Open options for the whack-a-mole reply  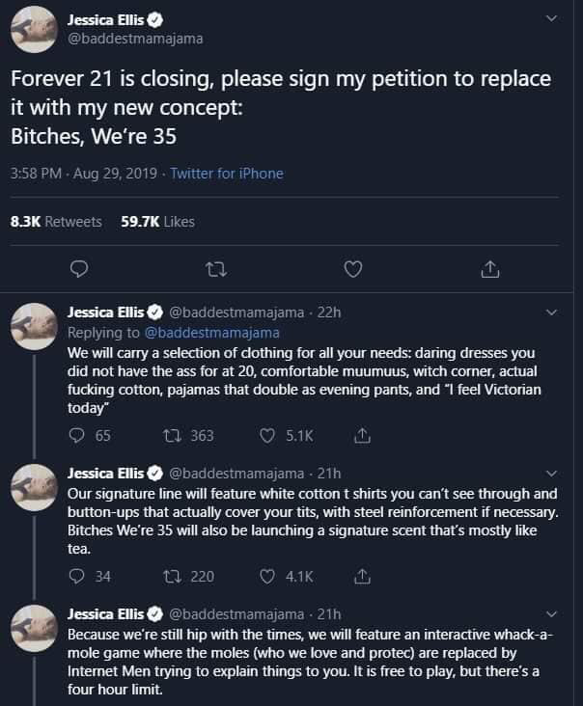[551, 613]
